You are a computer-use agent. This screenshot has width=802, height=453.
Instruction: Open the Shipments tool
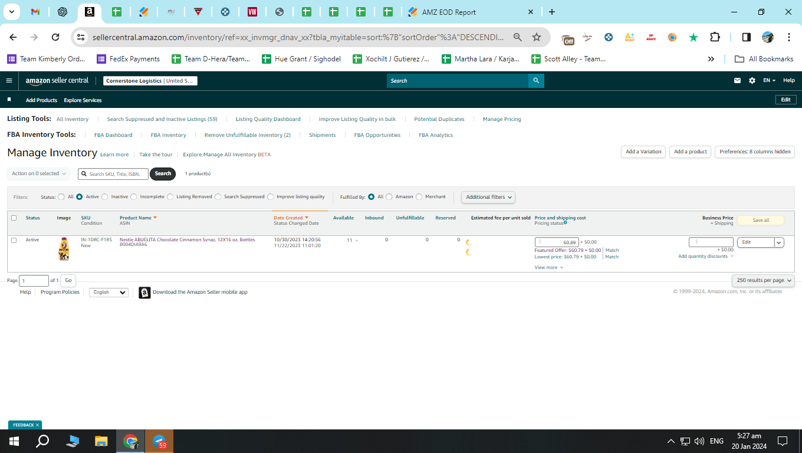(323, 135)
